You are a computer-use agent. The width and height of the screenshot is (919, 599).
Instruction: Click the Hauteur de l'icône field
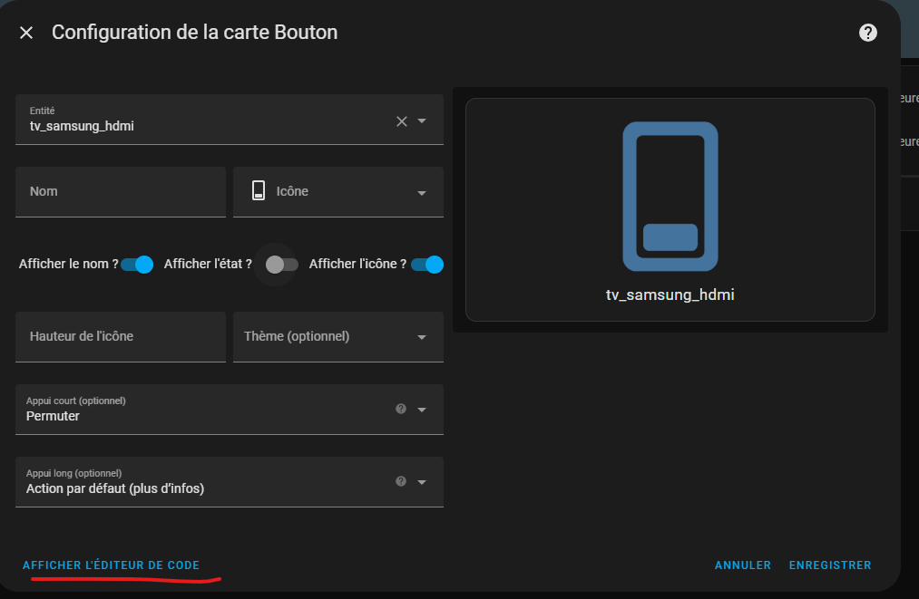tap(121, 337)
